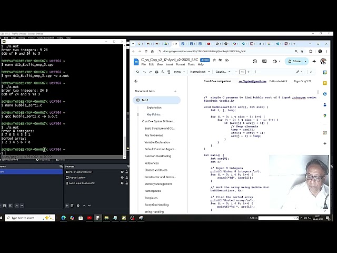Toggle spell check in Docs toolbar

[x=163, y=72]
